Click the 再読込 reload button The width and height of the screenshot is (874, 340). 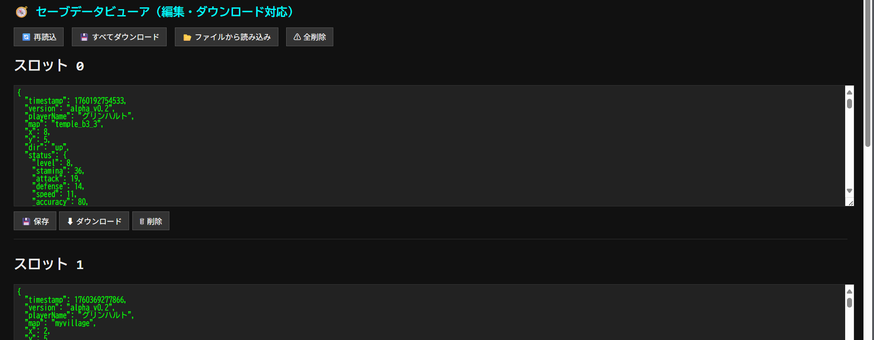click(x=38, y=37)
